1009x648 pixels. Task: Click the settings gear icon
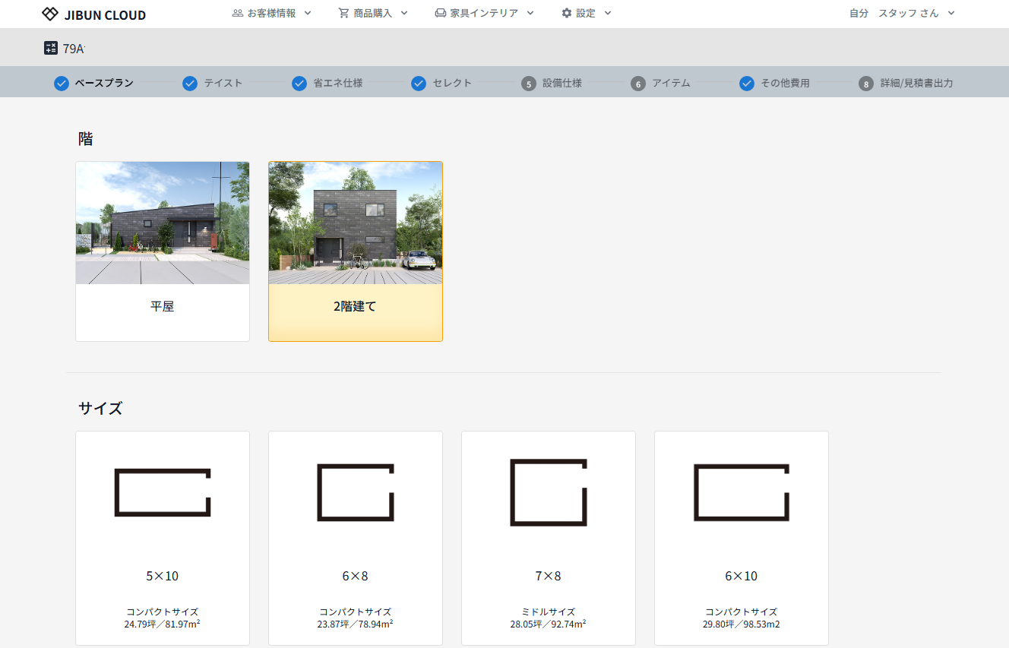(566, 13)
